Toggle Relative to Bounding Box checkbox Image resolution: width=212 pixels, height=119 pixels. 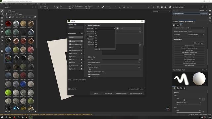pyautogui.click(x=89, y=72)
